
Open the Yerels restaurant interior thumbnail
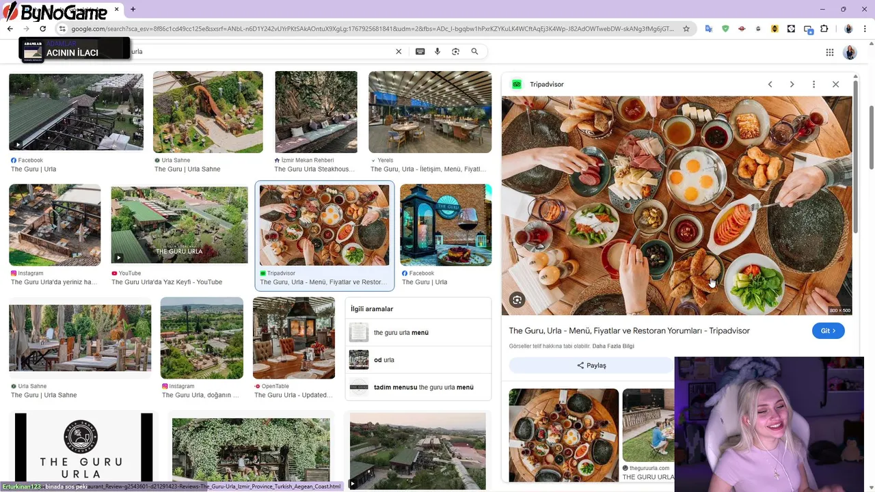click(430, 112)
